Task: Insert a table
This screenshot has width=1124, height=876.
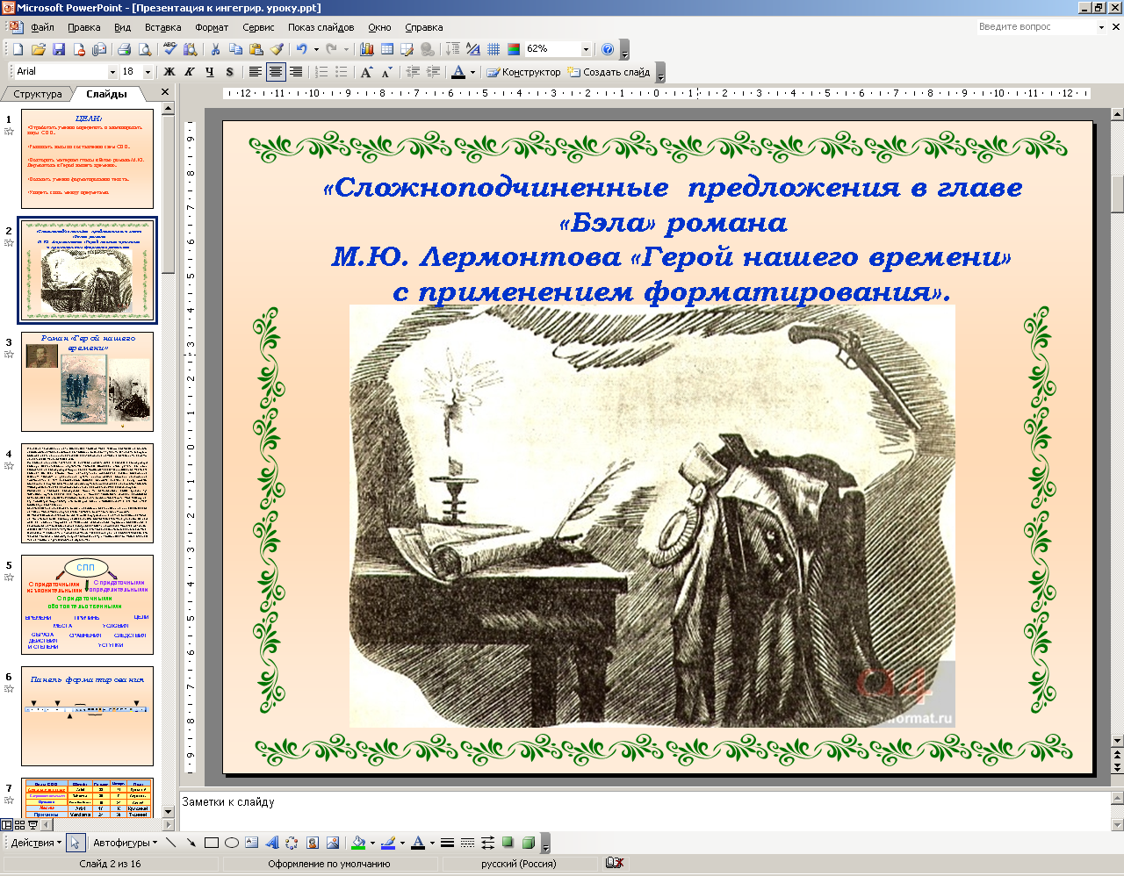Action: [386, 49]
